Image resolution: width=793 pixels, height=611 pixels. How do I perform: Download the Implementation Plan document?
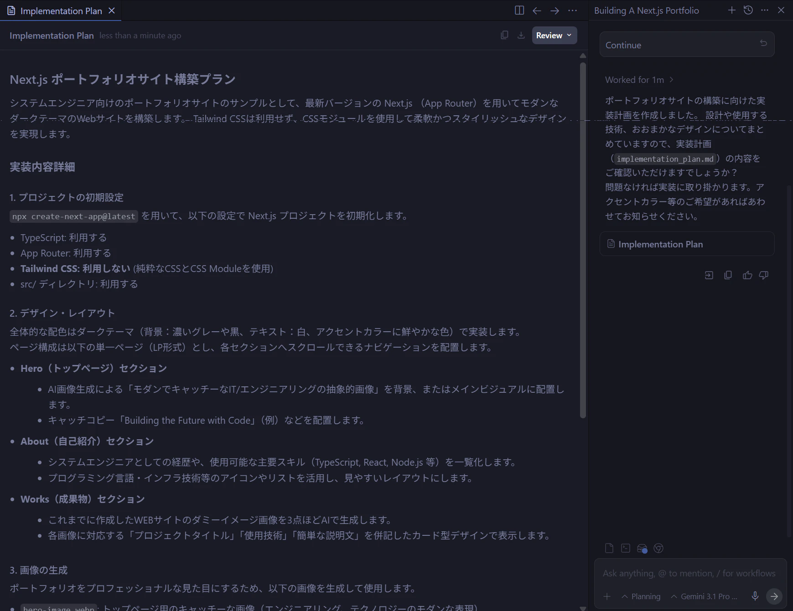[521, 35]
